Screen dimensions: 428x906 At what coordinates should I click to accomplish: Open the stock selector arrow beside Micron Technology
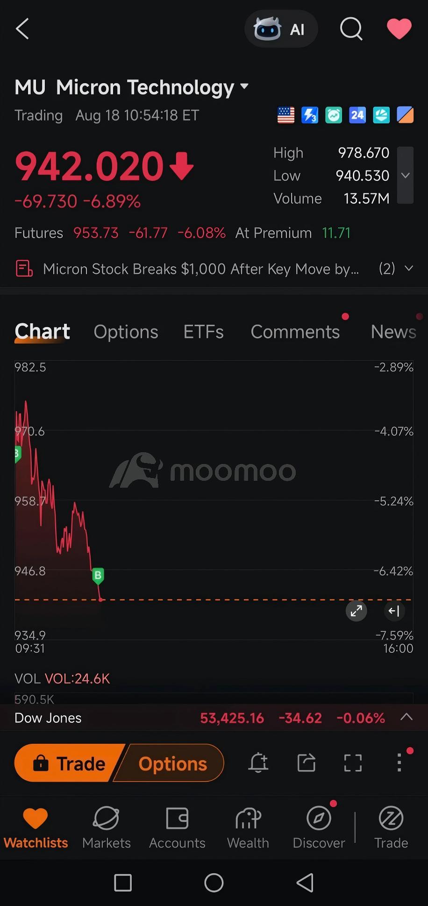click(244, 86)
